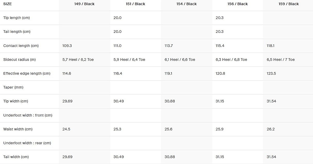This screenshot has height=164, width=313.
Task: Click the Contact length (cm) row label
Action: [x=21, y=46]
